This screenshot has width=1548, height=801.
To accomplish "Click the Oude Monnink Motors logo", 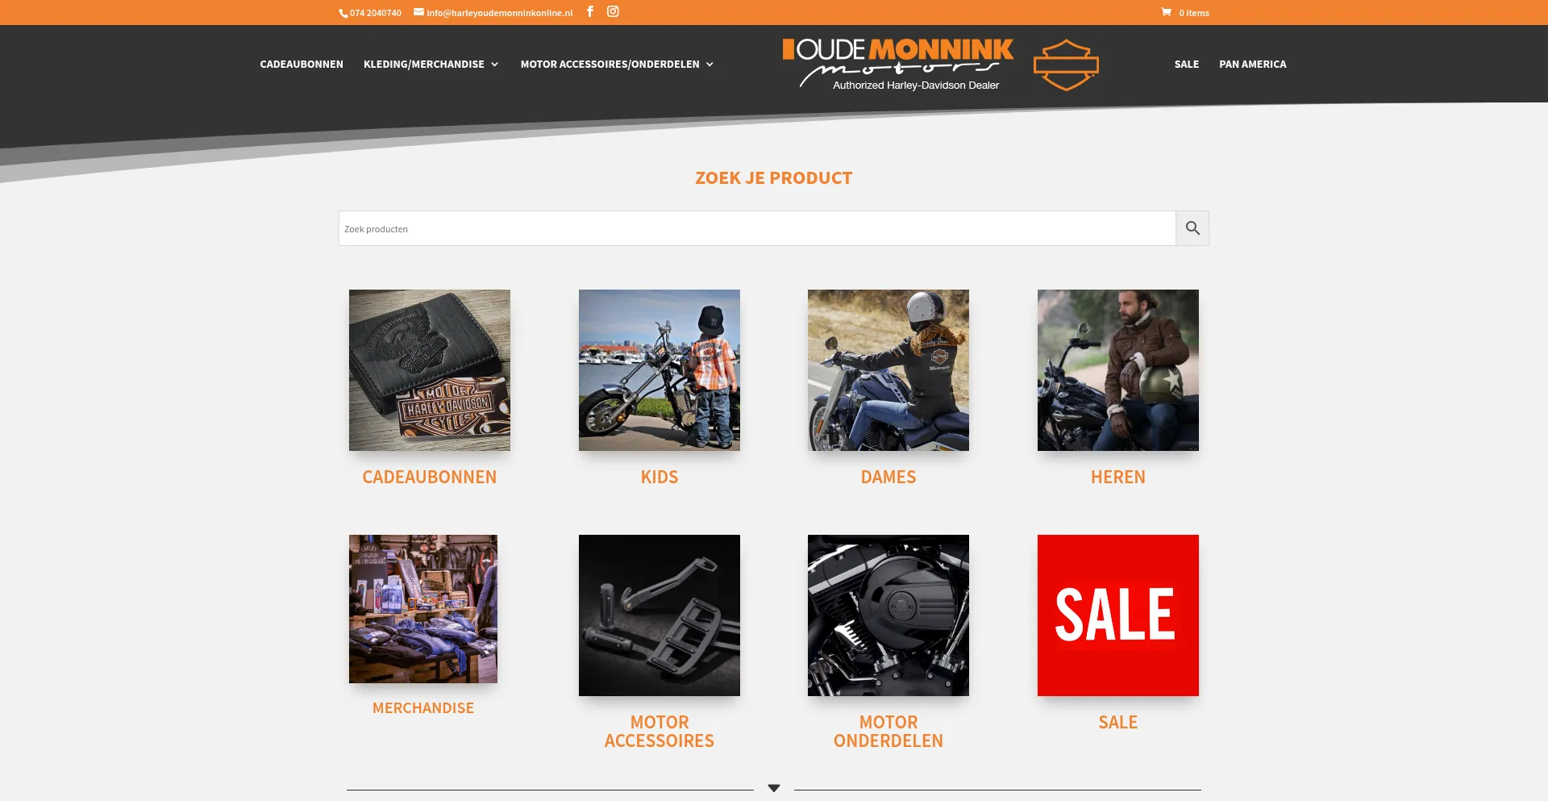I will tap(897, 64).
